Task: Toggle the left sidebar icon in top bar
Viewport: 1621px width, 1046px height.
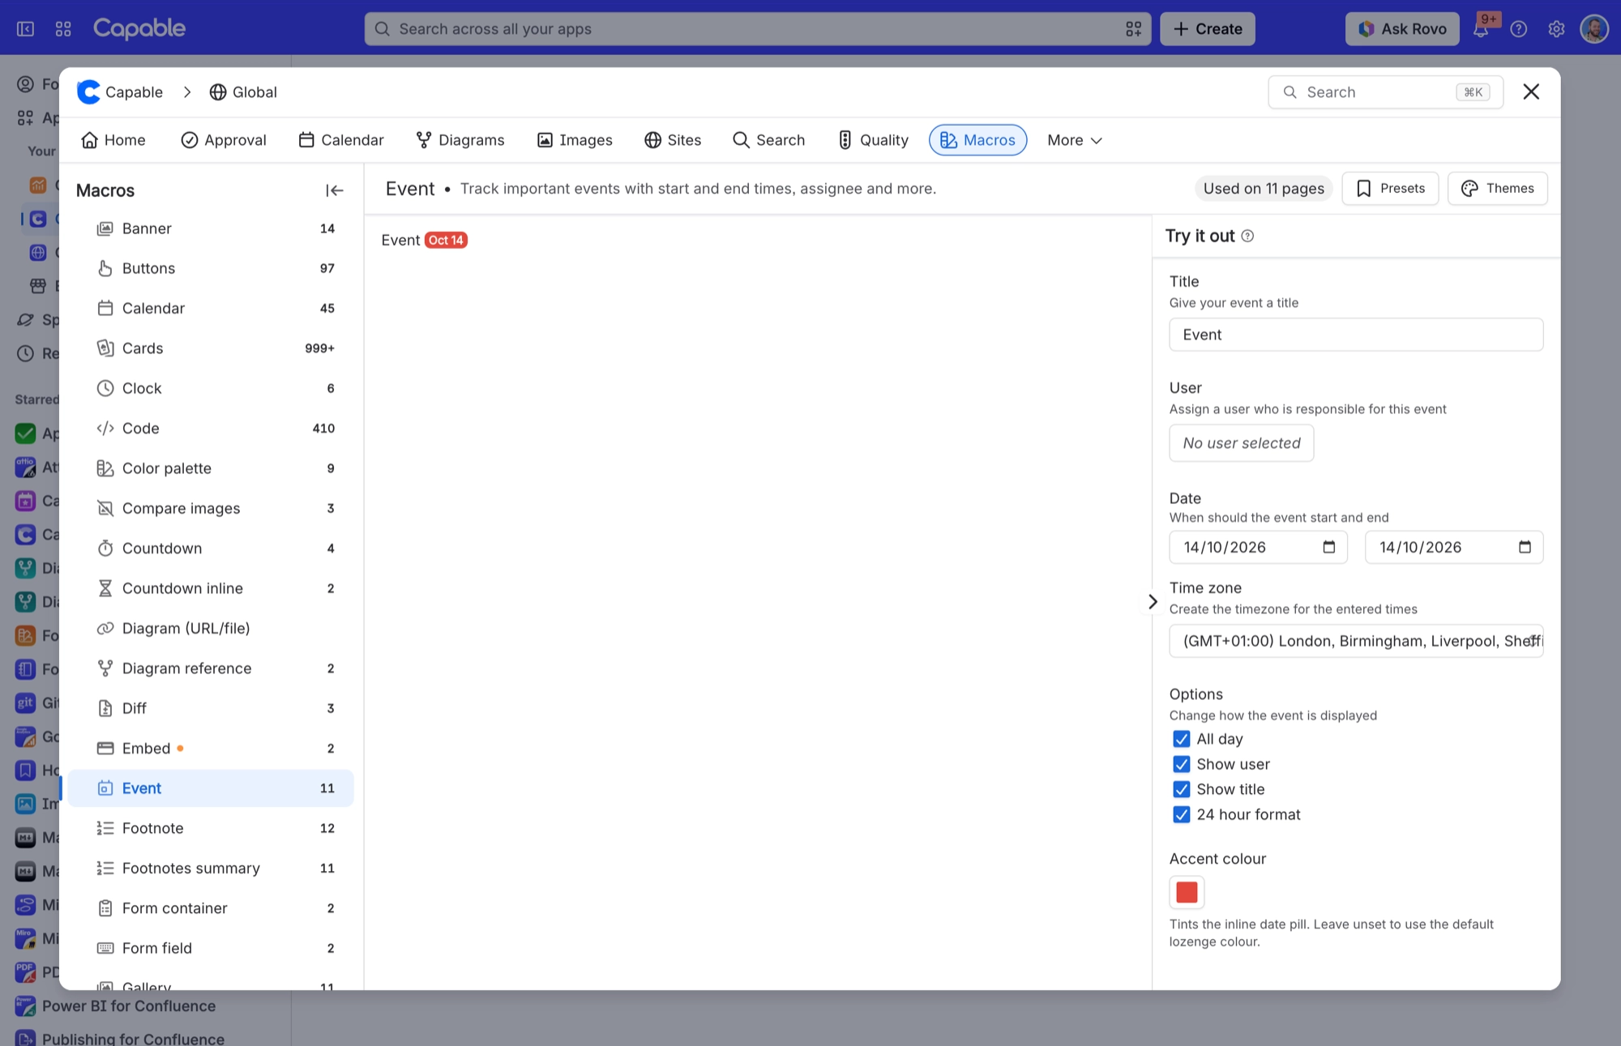Action: (25, 28)
